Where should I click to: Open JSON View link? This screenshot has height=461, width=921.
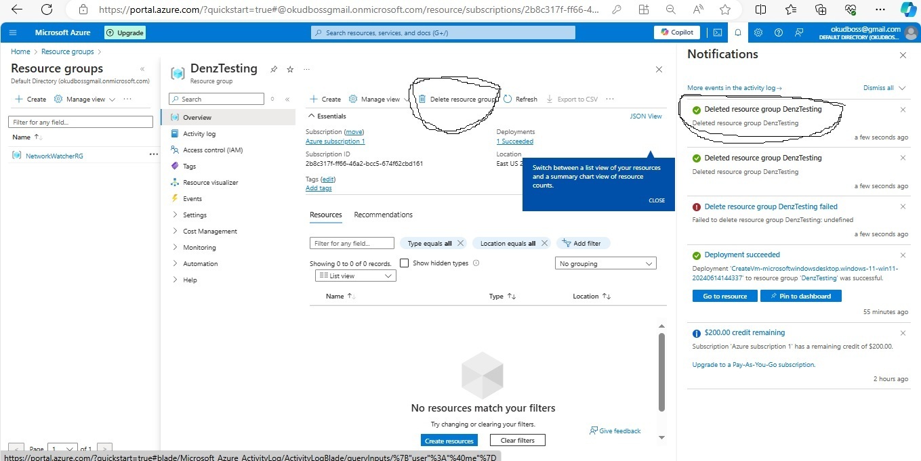coord(646,116)
